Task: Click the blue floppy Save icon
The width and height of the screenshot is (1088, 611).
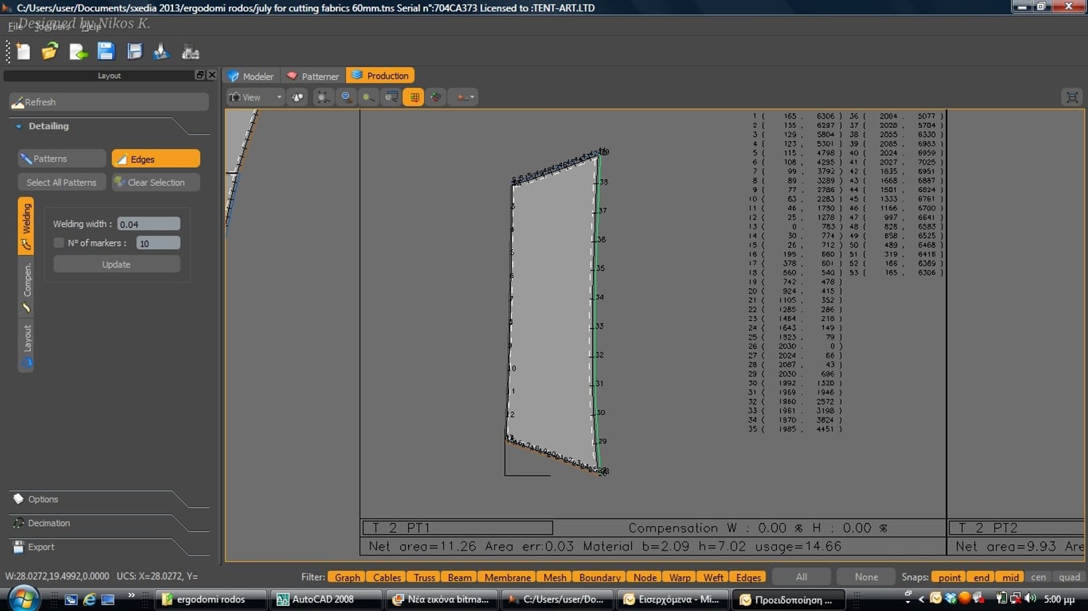Action: [x=105, y=52]
